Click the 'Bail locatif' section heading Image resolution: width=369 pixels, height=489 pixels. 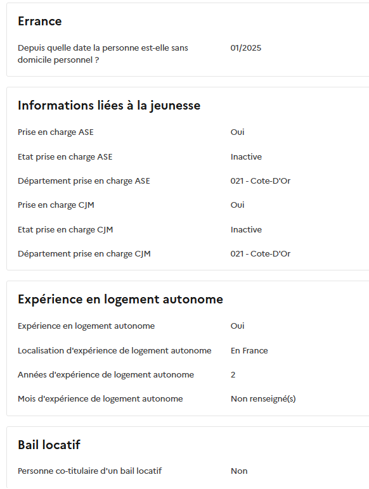coord(49,445)
